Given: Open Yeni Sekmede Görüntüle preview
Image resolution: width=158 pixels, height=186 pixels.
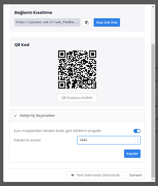Looking at the screenshot, I should pos(95,175).
